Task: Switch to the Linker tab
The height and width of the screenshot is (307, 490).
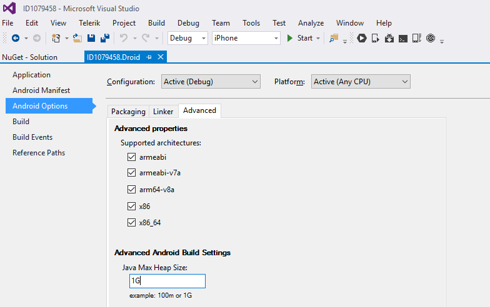Action: (163, 112)
